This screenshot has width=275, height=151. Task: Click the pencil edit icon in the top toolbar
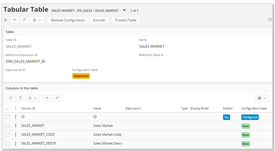click(x=24, y=20)
